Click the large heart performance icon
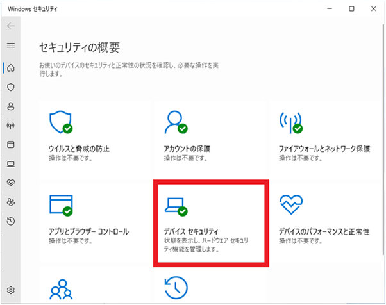Screen dimensions: 386x305 click(x=291, y=204)
